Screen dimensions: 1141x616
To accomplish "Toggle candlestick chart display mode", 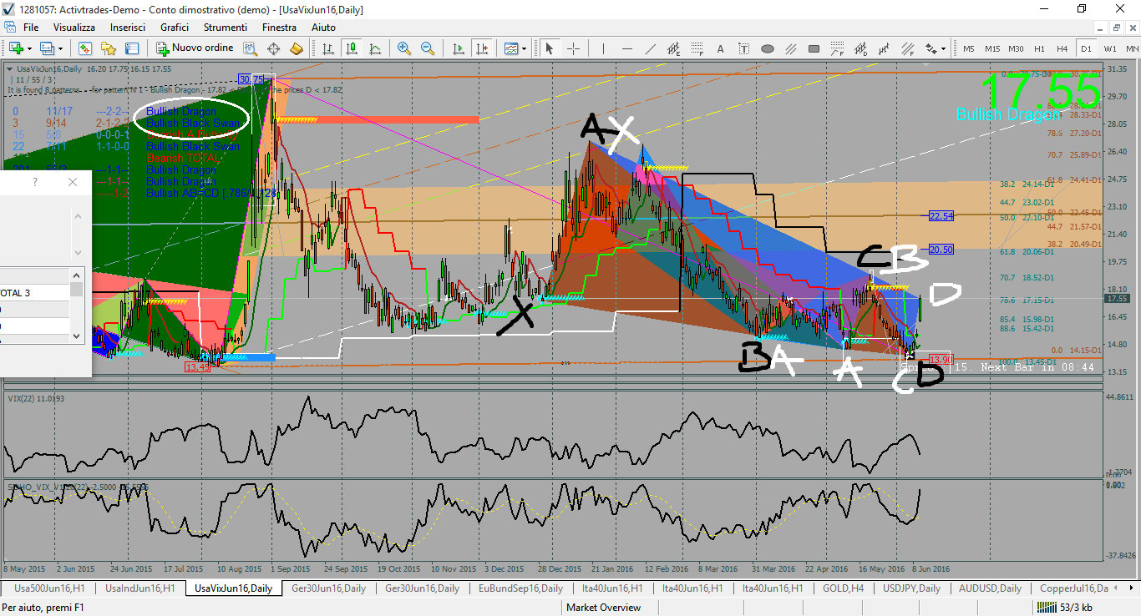I will click(350, 48).
